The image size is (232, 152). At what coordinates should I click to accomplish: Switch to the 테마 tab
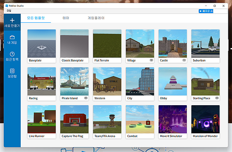click(66, 18)
